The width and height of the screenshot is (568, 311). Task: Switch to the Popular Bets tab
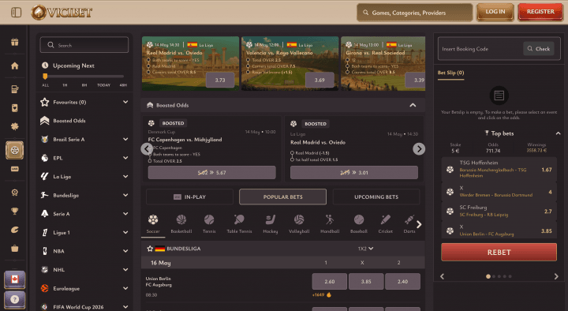282,197
